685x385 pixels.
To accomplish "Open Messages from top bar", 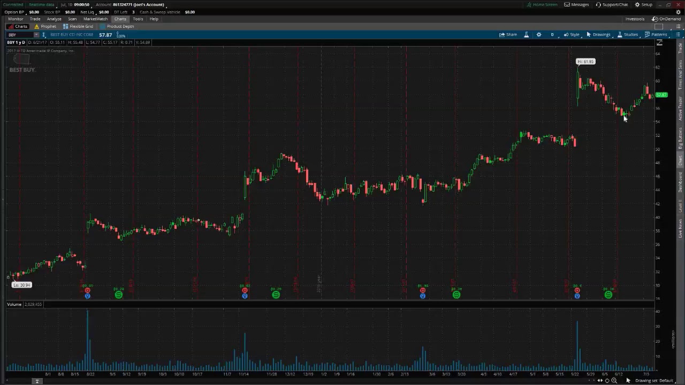I will [576, 4].
